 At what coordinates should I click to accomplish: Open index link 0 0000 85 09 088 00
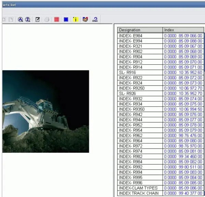point(183,41)
